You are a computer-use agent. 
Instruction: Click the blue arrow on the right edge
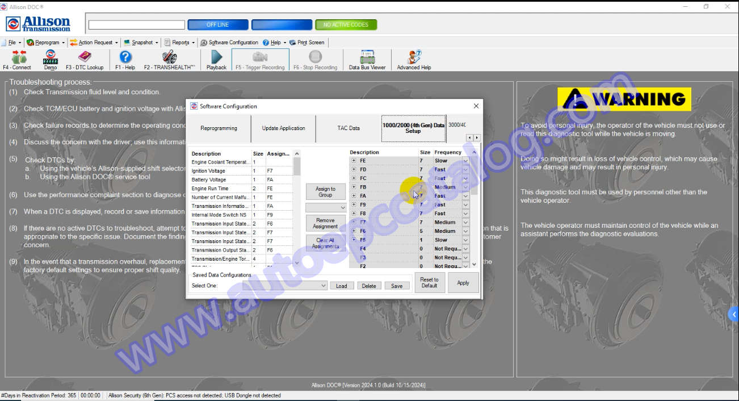coord(733,314)
